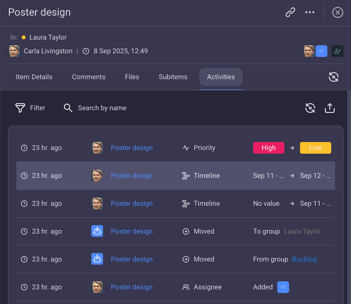Click the Assignee people icon

[186, 287]
